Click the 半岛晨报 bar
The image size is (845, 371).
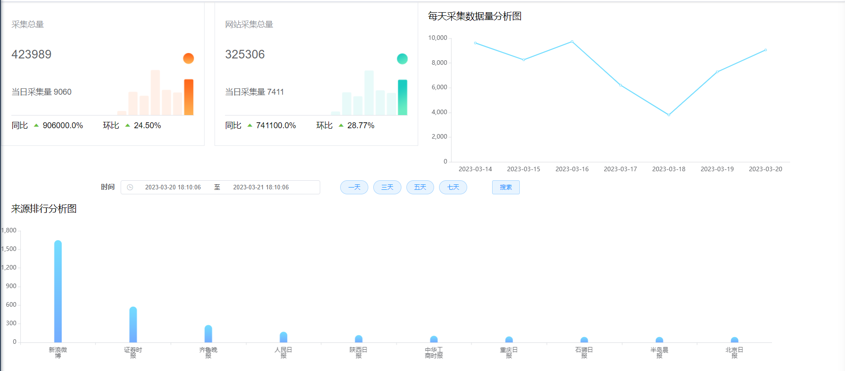click(659, 340)
